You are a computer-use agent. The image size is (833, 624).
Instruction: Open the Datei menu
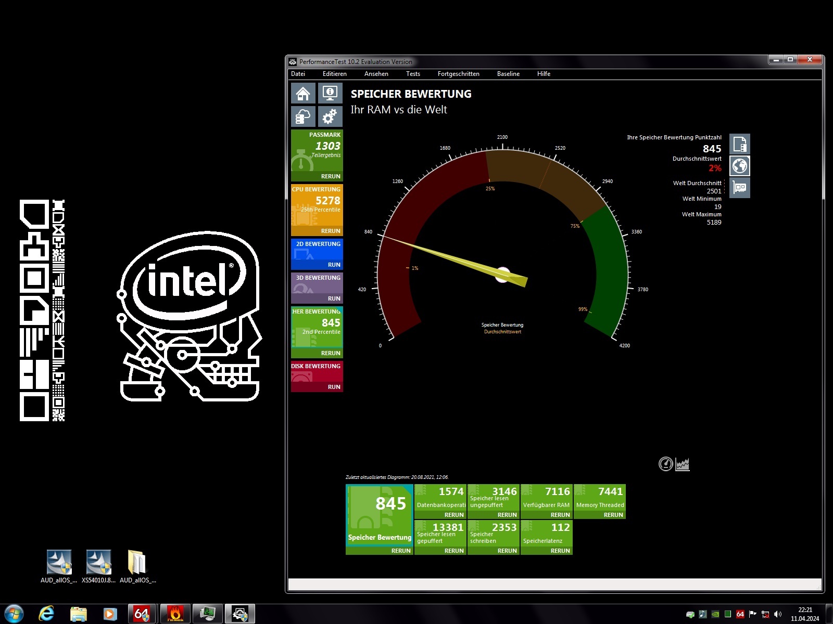298,74
